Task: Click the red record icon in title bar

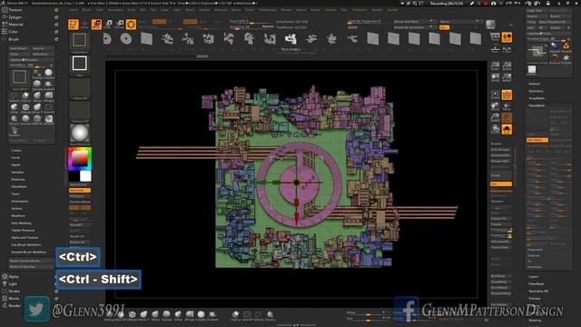Action: click(x=486, y=3)
